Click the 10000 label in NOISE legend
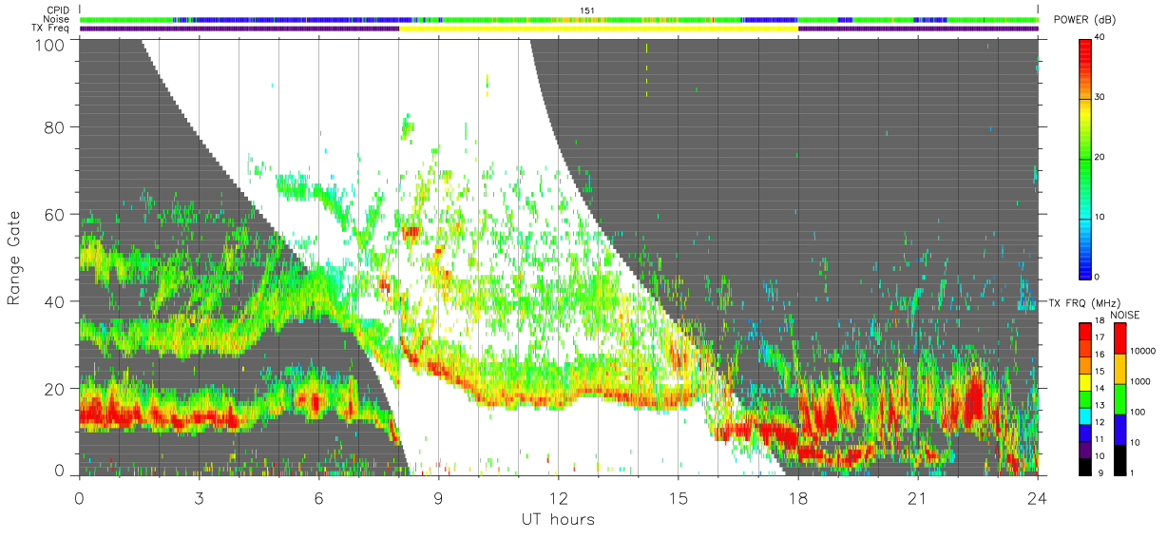1167x539 pixels. (x=1141, y=351)
